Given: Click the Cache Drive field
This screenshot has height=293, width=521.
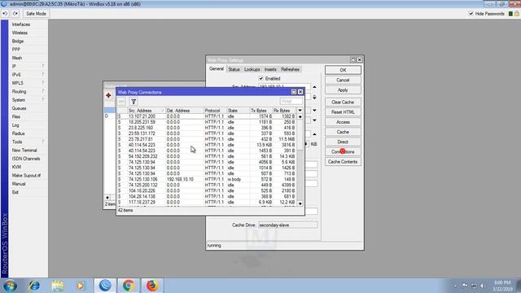Looking at the screenshot, I should coord(287,225).
